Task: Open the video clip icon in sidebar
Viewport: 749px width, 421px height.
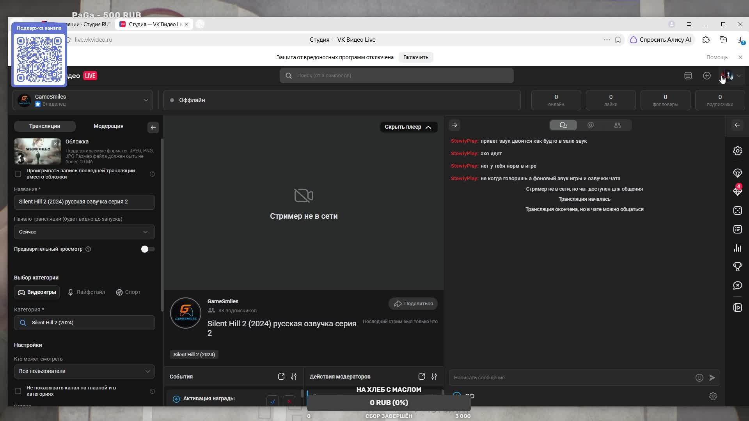Action: click(737, 308)
